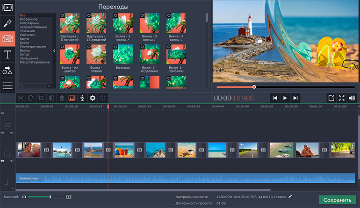Enter full screen preview mode
Viewport: 360px width, 208px height.
[341, 98]
